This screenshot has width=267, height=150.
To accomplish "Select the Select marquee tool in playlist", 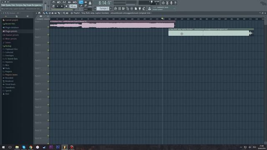I will point(61,13).
